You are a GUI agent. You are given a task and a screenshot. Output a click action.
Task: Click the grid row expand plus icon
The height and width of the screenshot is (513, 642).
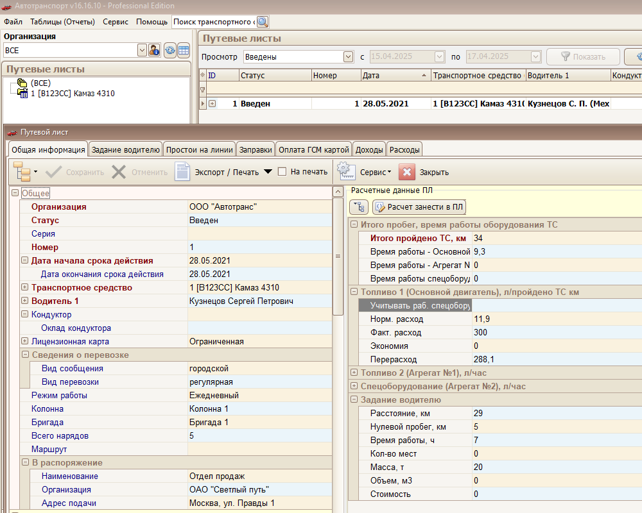click(x=212, y=103)
